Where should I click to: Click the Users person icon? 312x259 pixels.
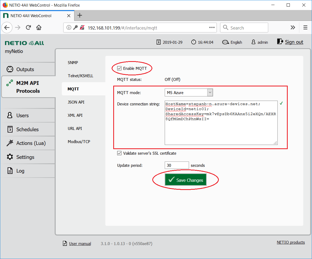point(10,115)
